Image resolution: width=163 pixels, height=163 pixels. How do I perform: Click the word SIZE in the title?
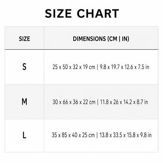click(x=58, y=13)
